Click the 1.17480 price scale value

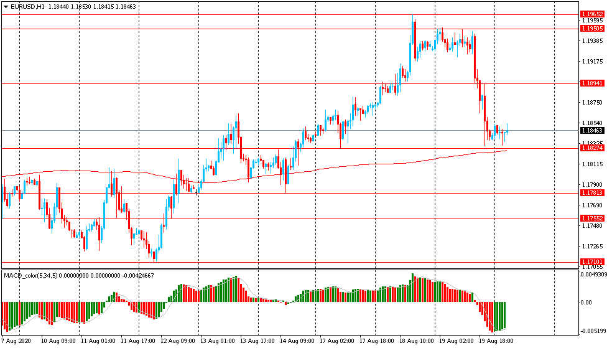pyautogui.click(x=592, y=225)
